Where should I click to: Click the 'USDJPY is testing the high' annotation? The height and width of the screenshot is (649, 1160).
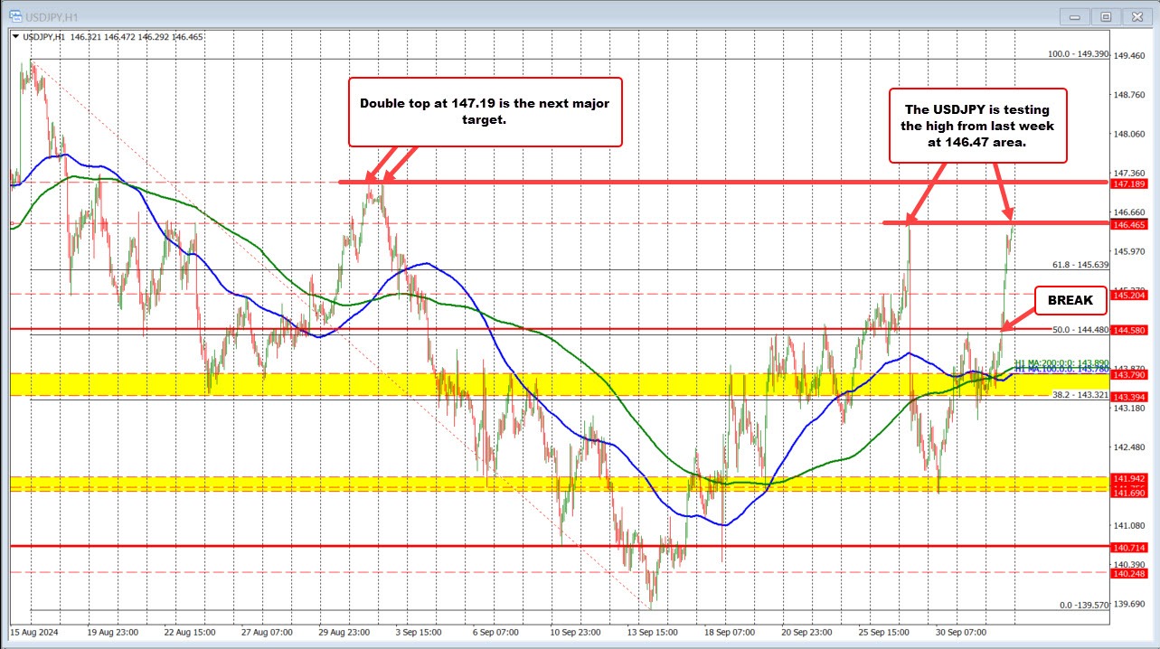pos(978,127)
